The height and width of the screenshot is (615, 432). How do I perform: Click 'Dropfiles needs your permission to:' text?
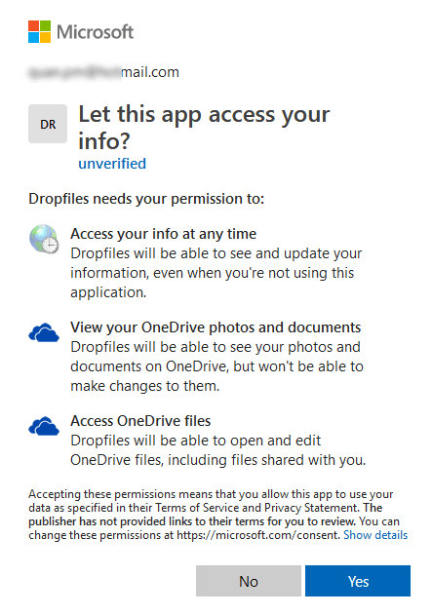click(146, 199)
